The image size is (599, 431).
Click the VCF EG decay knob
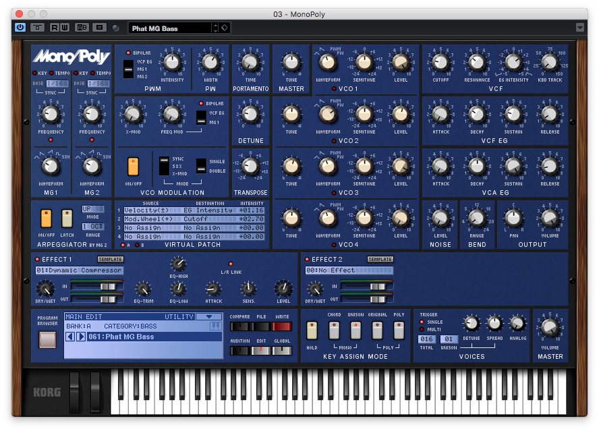(x=477, y=114)
